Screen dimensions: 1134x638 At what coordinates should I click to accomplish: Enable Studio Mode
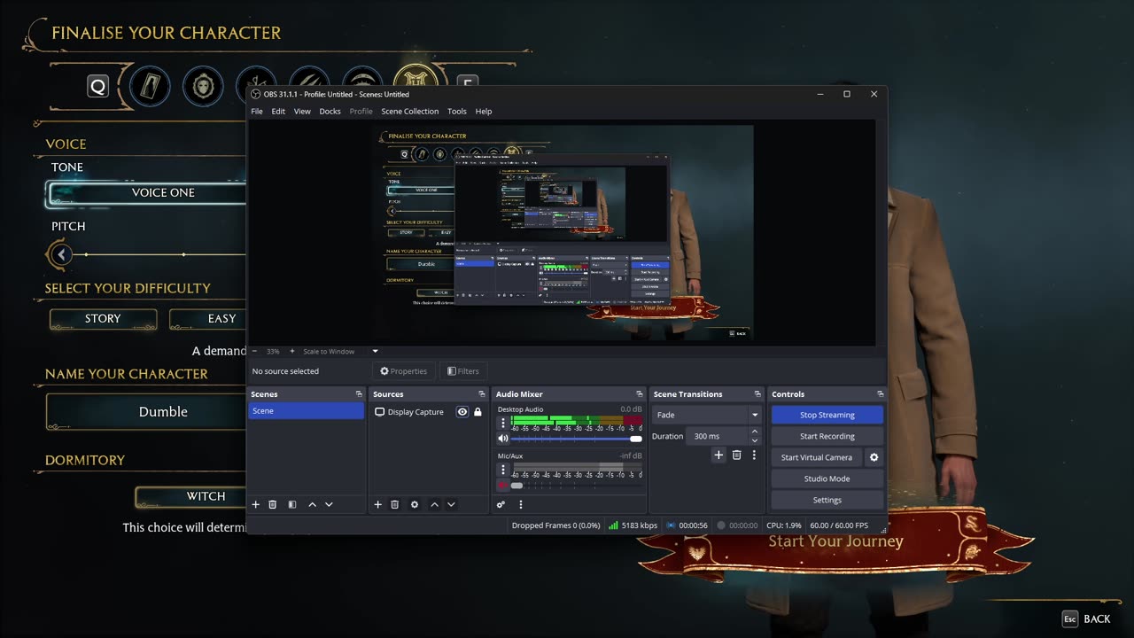pos(827,478)
